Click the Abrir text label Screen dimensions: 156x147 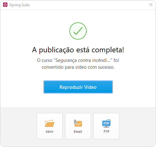click(x=50, y=132)
